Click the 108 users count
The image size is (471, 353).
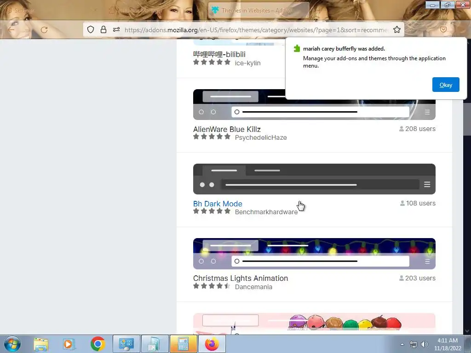[418, 203]
